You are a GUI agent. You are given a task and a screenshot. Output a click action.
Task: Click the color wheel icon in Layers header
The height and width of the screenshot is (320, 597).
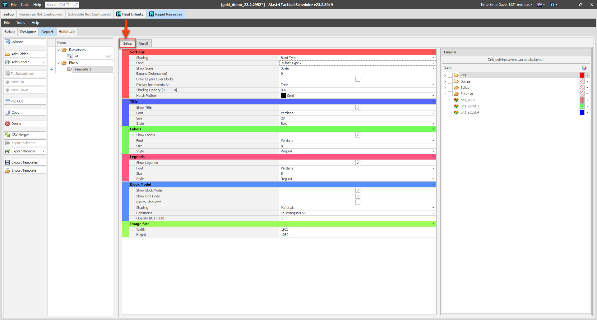(584, 68)
